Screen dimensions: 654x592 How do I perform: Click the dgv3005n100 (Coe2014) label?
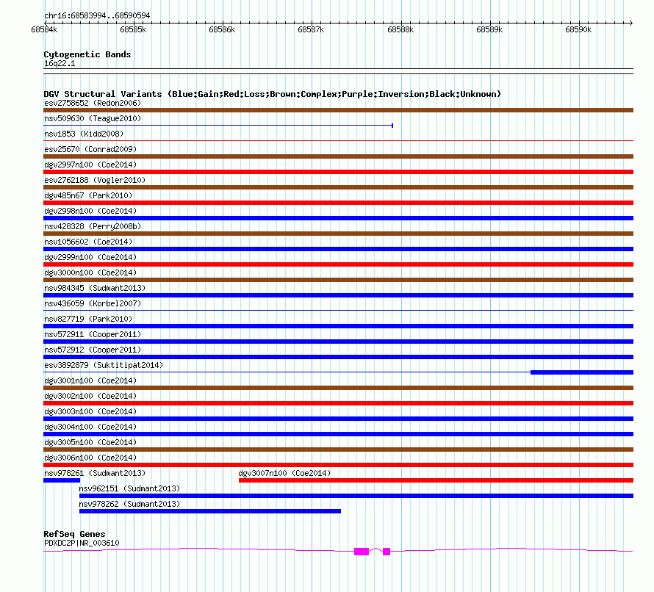[90, 442]
